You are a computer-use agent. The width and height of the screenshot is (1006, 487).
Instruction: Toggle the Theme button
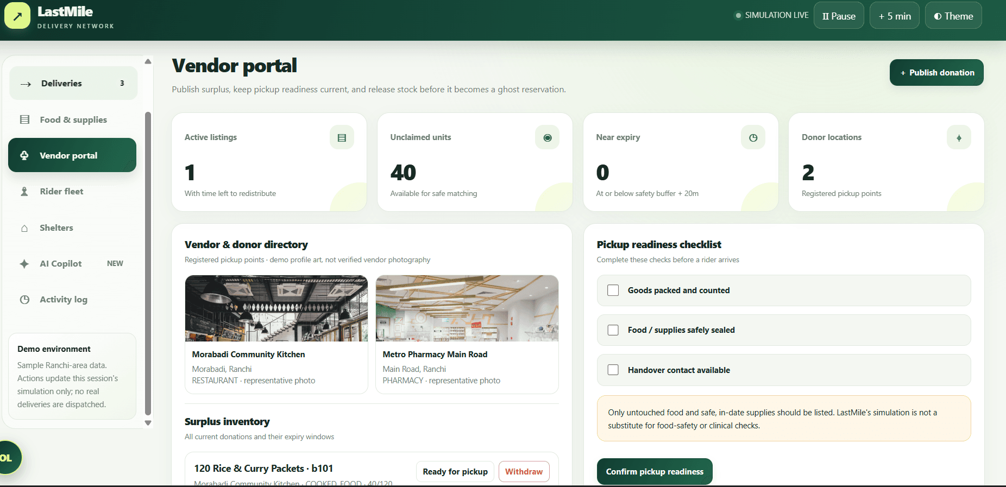click(x=953, y=16)
